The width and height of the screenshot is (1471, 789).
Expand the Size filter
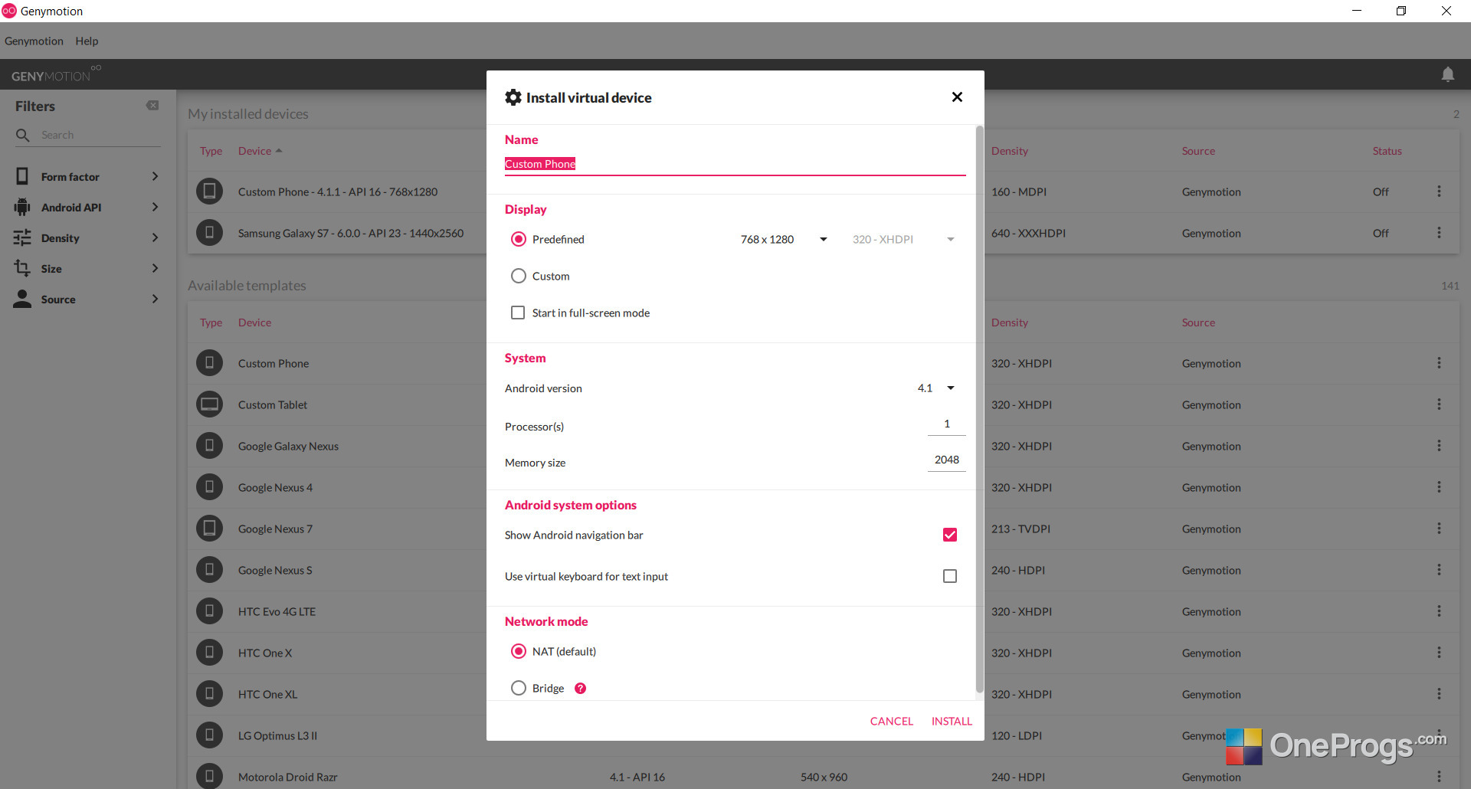click(x=155, y=268)
